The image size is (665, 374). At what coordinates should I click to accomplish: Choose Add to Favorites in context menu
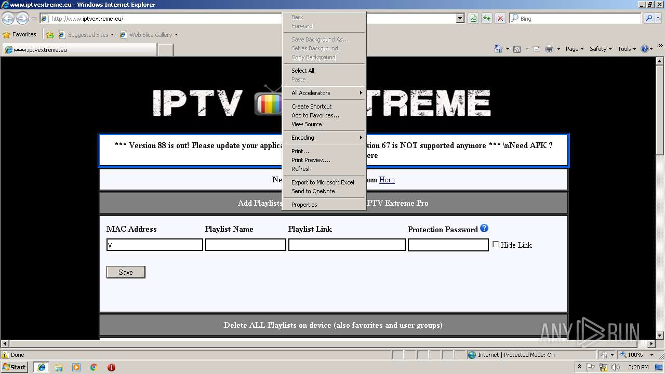[x=324, y=115]
